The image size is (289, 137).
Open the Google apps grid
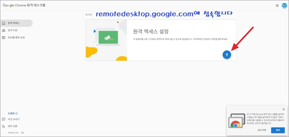(277, 6)
